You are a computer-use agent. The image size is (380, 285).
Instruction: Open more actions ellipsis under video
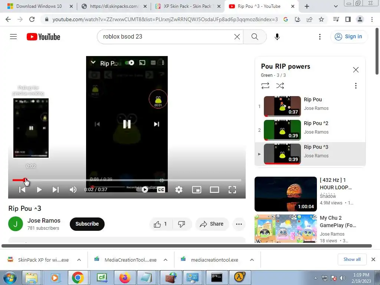pyautogui.click(x=239, y=224)
